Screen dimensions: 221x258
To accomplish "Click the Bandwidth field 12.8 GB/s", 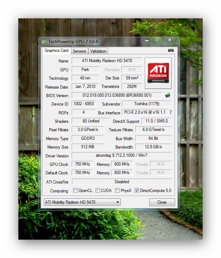I will click(x=153, y=147).
